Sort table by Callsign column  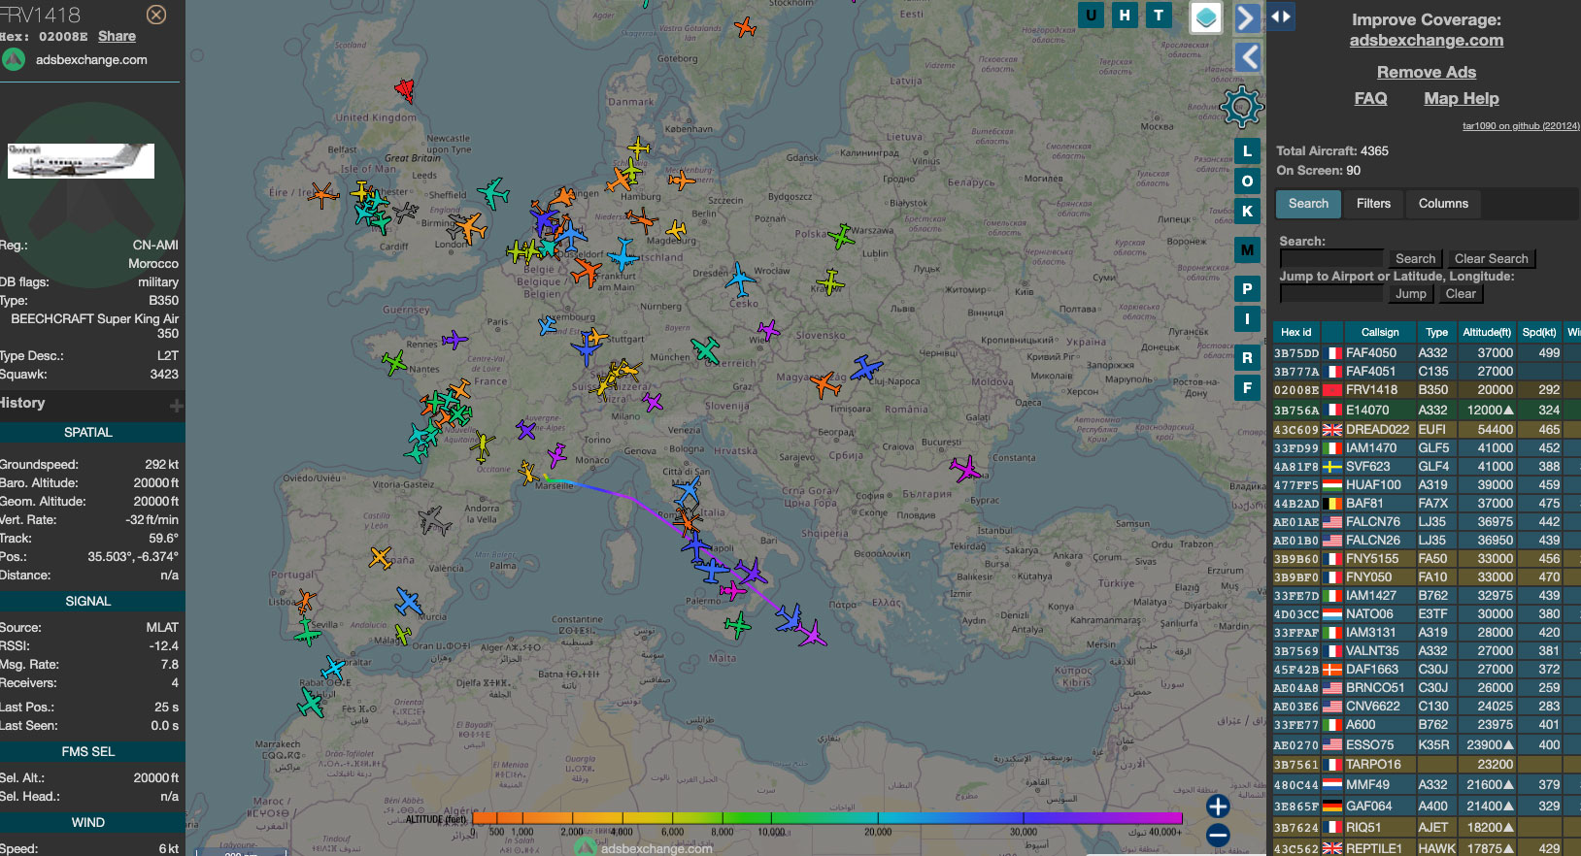click(1379, 332)
